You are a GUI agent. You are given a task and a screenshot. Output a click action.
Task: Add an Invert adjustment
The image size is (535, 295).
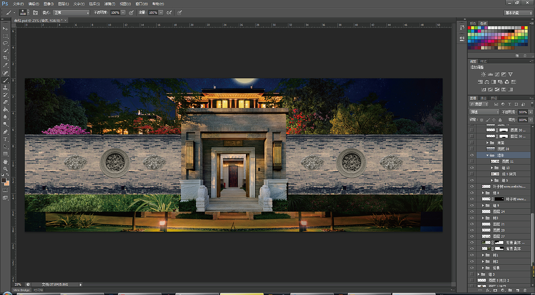[x=484, y=89]
